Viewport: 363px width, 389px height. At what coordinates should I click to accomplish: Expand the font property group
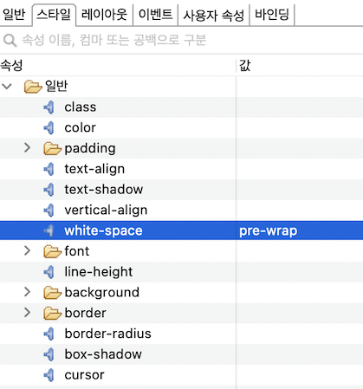(x=27, y=250)
